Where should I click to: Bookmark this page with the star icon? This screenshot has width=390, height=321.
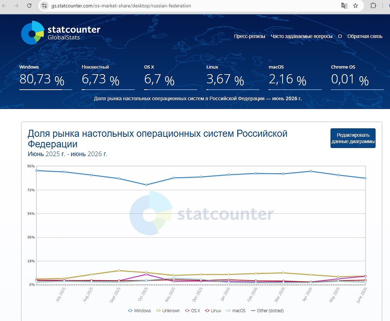point(356,6)
